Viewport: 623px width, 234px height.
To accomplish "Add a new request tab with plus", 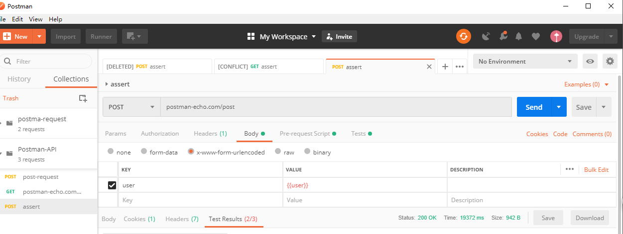I will coord(445,67).
